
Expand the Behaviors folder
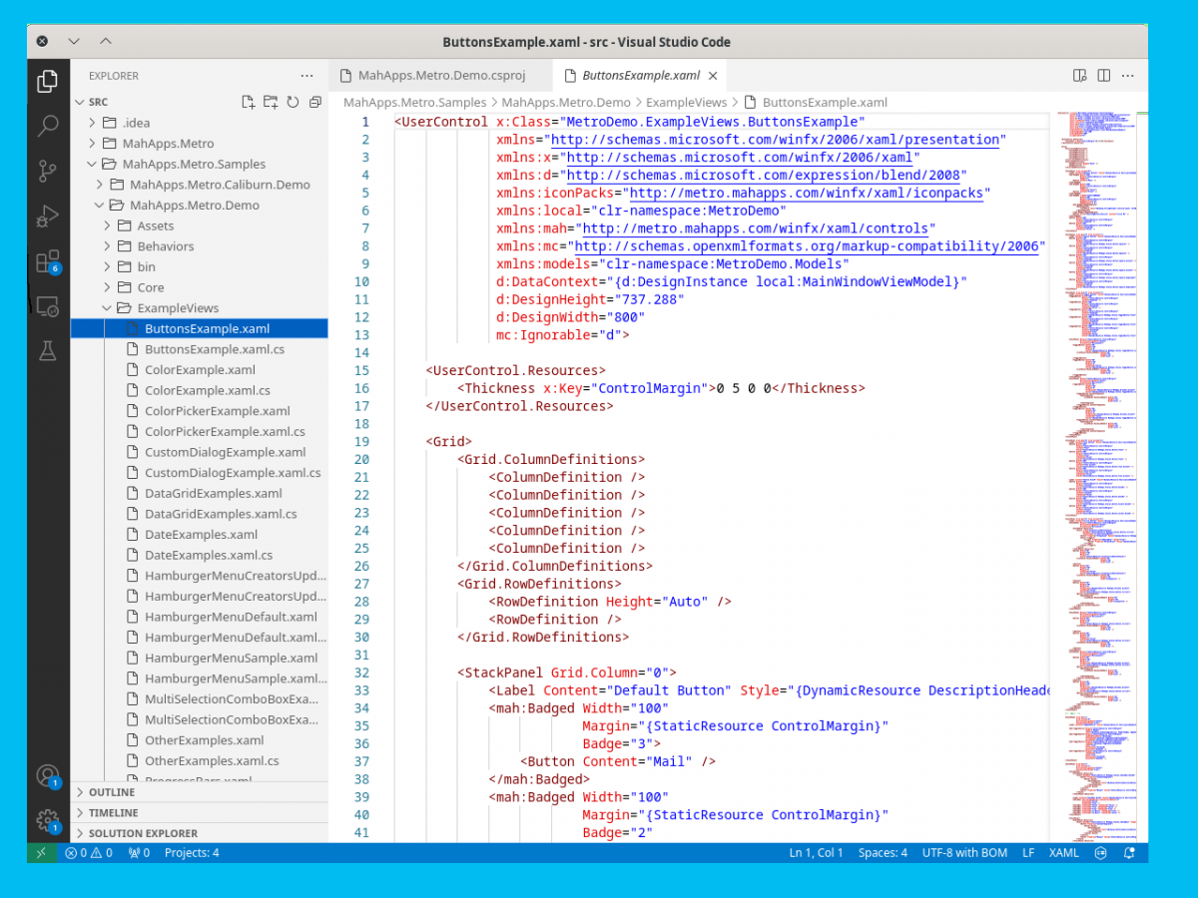pyautogui.click(x=200, y=246)
